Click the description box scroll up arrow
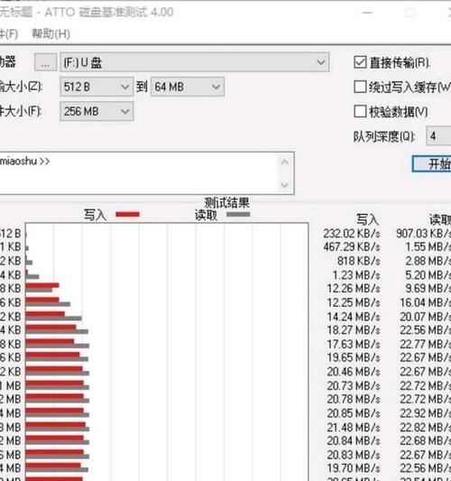 pos(285,162)
